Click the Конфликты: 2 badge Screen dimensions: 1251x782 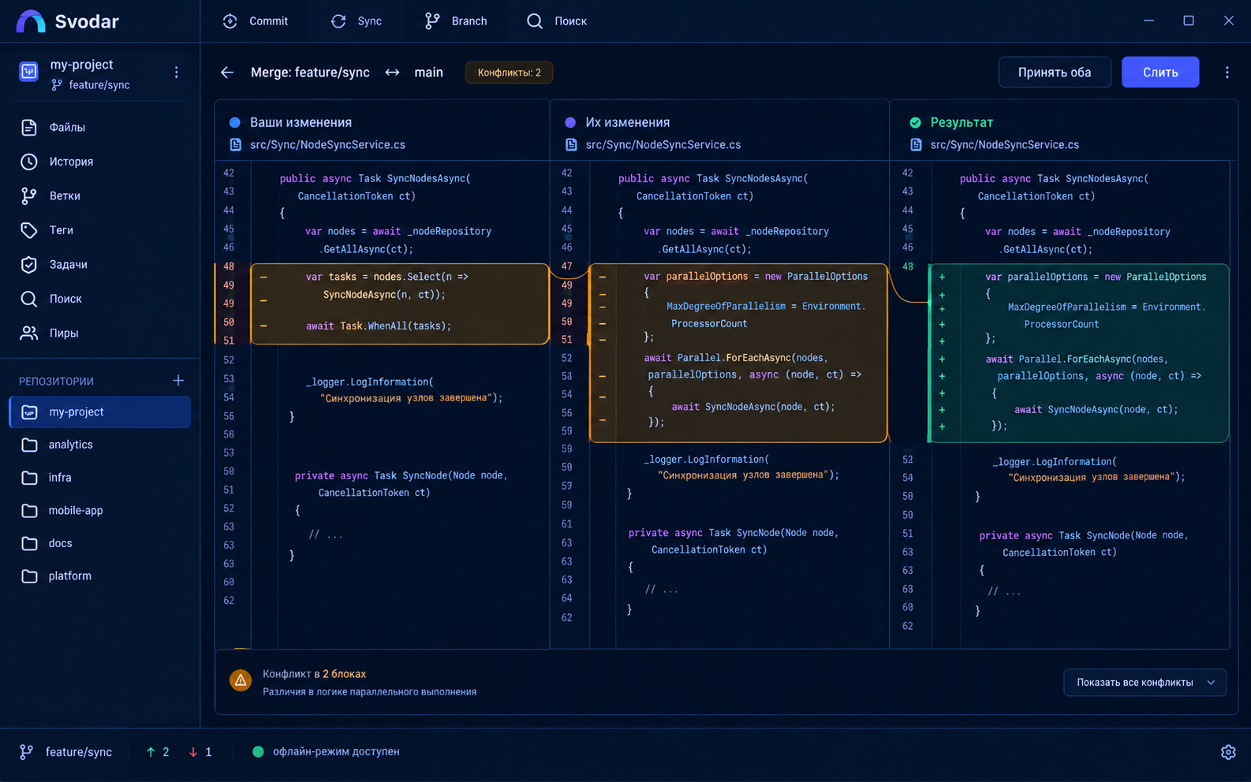tap(509, 73)
